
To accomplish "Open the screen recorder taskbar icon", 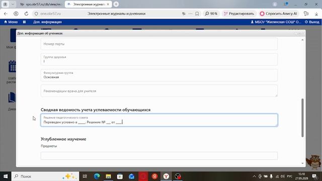I will tap(178, 176).
